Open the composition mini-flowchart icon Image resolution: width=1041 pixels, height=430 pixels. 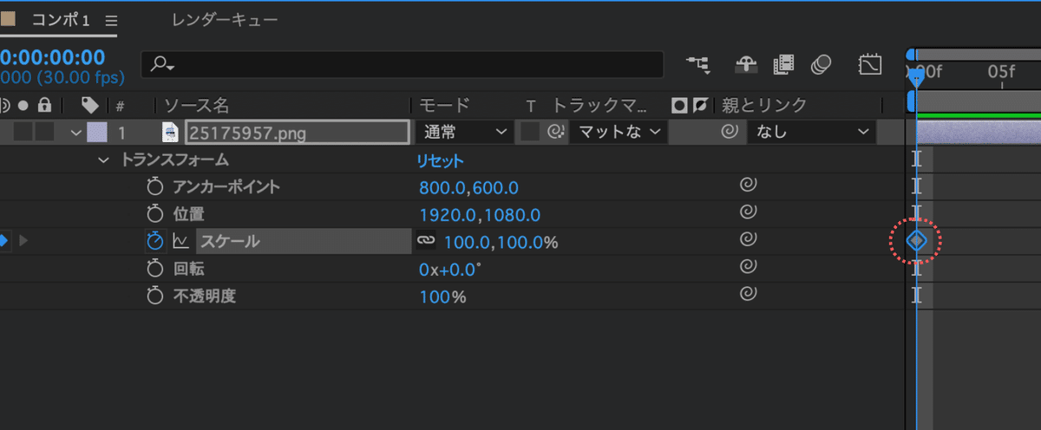(697, 65)
